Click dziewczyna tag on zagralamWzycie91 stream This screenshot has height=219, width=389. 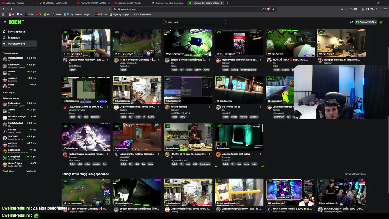[x=205, y=164]
